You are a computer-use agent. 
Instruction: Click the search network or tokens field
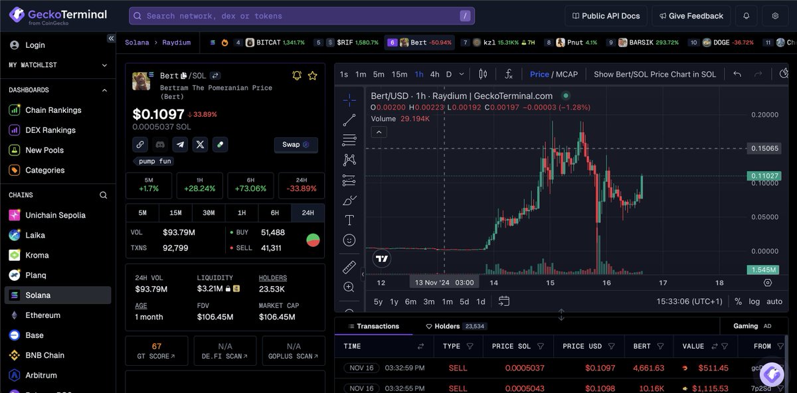[x=302, y=16]
